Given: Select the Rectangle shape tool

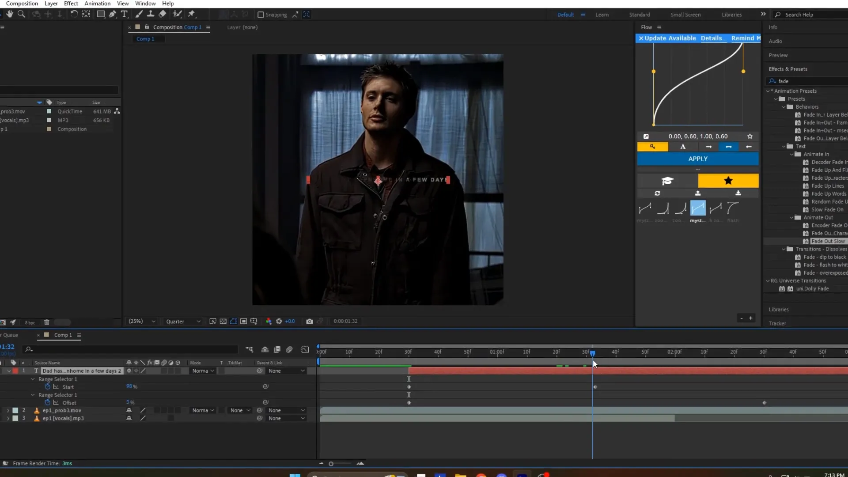Looking at the screenshot, I should pos(101,14).
